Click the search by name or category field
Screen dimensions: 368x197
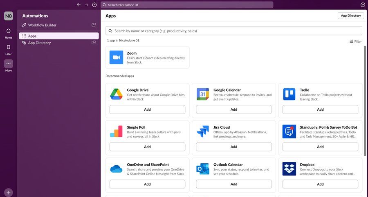coord(234,31)
